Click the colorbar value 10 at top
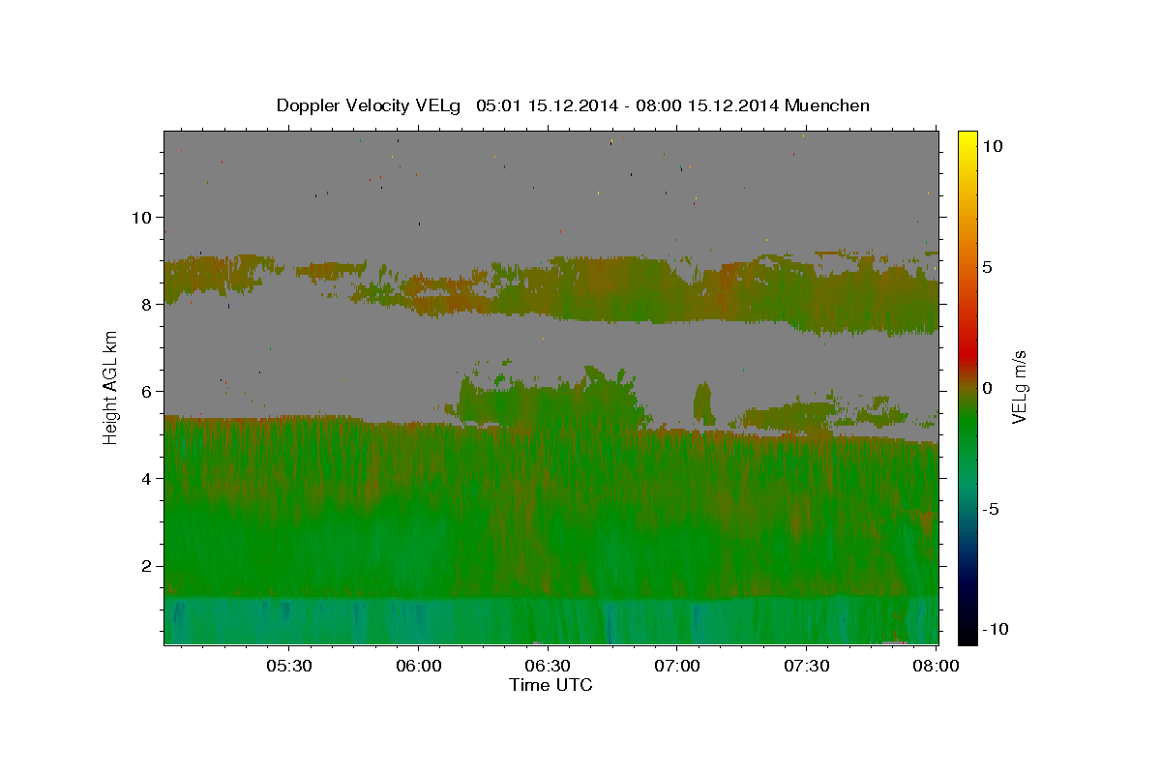Screen dimensions: 1161x774 pos(992,145)
